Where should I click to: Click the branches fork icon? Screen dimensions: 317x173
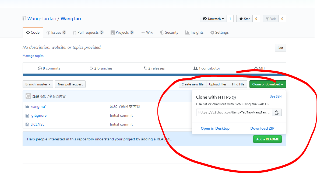91,68
